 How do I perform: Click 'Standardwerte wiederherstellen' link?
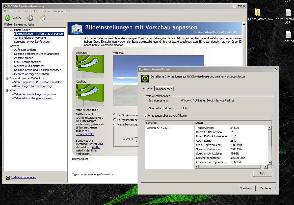coord(217,32)
